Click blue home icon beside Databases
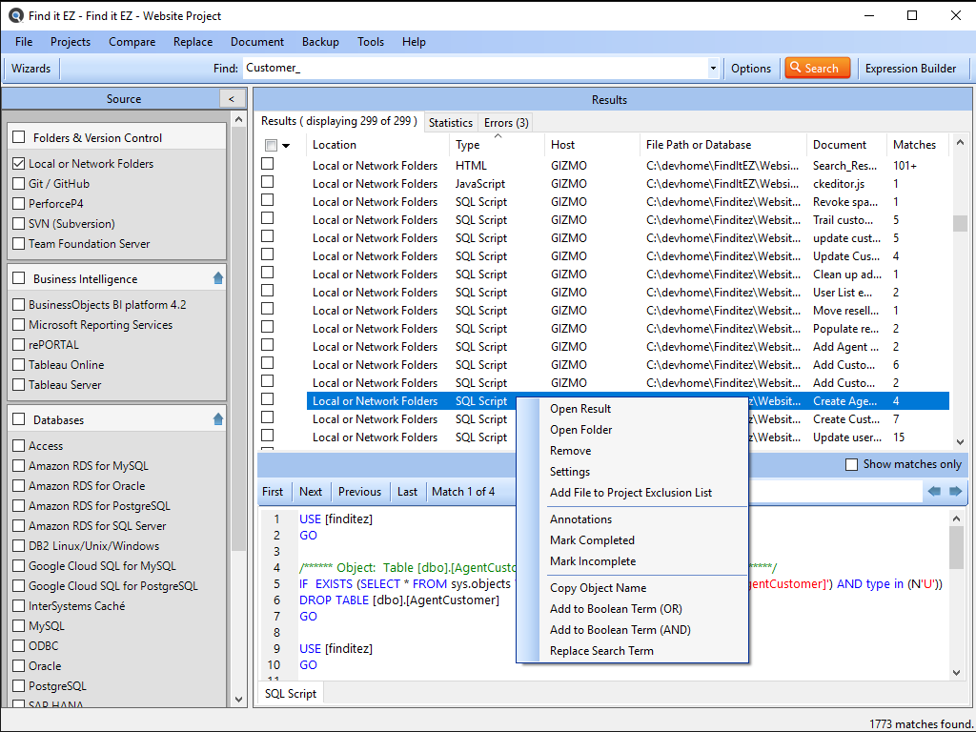 pos(218,419)
